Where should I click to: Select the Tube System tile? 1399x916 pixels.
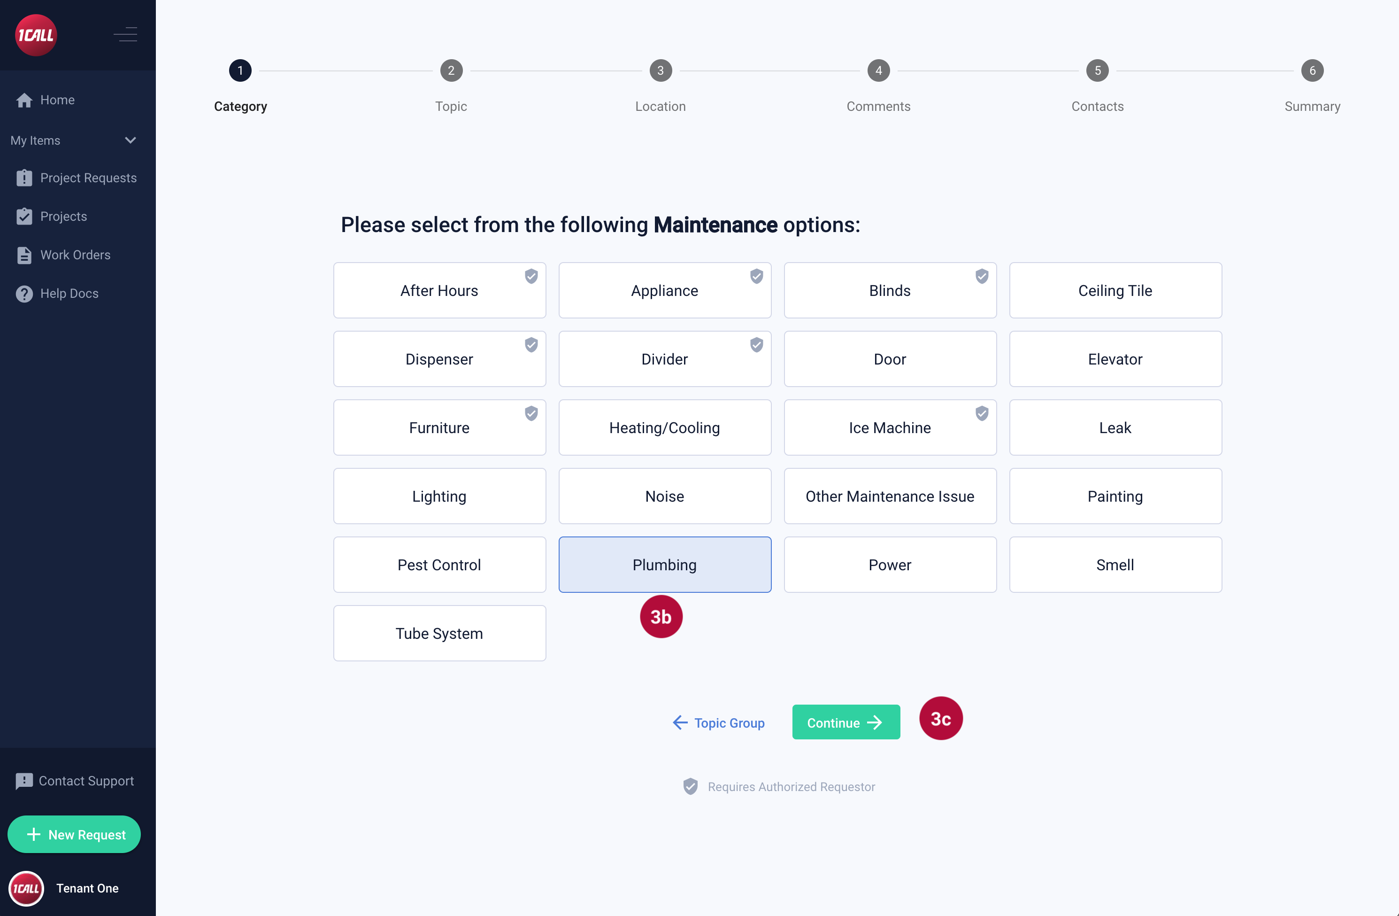click(x=439, y=633)
